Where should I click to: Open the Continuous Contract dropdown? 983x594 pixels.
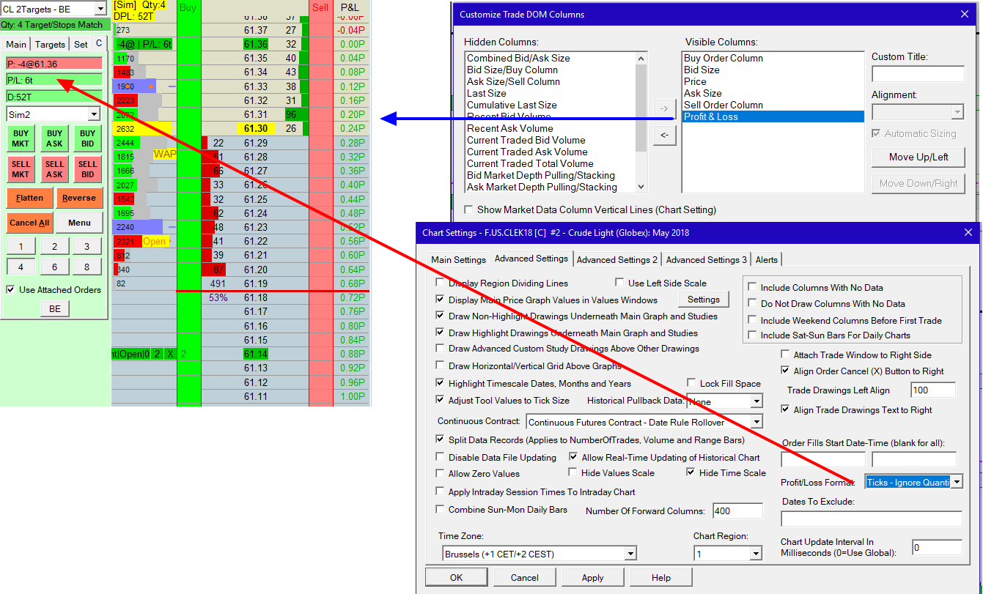(x=756, y=422)
